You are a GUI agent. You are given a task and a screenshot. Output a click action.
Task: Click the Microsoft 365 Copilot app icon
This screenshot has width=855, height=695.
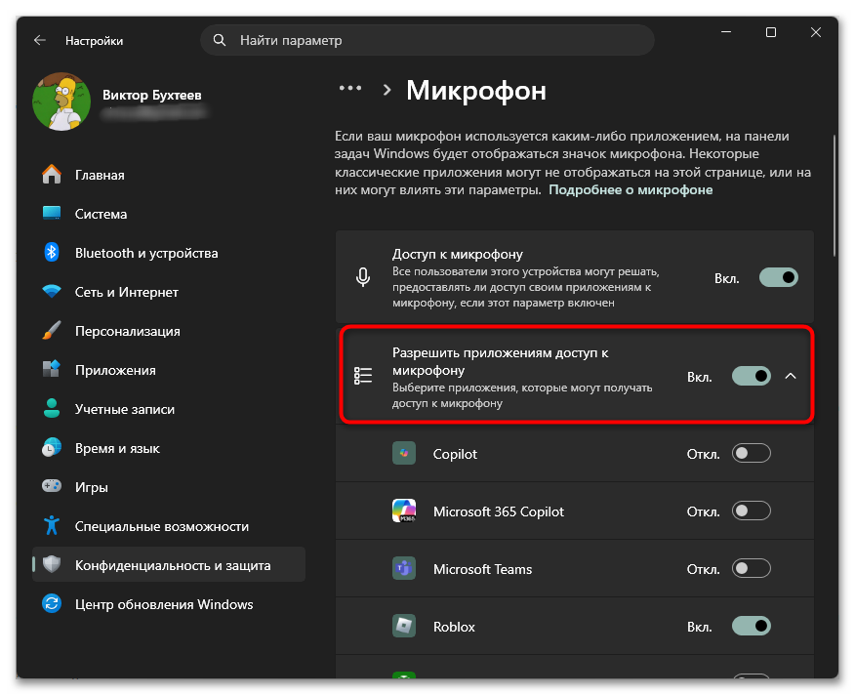point(404,511)
